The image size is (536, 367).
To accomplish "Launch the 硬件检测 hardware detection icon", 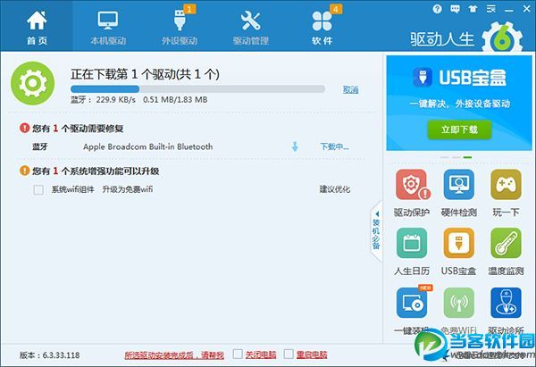I will coord(459,185).
